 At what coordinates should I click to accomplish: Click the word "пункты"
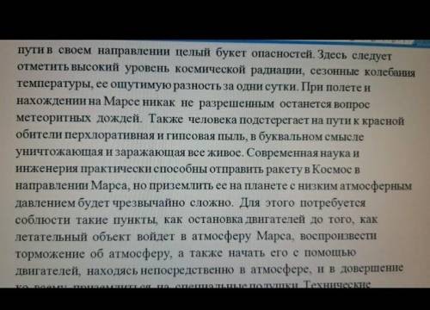coord(135,220)
